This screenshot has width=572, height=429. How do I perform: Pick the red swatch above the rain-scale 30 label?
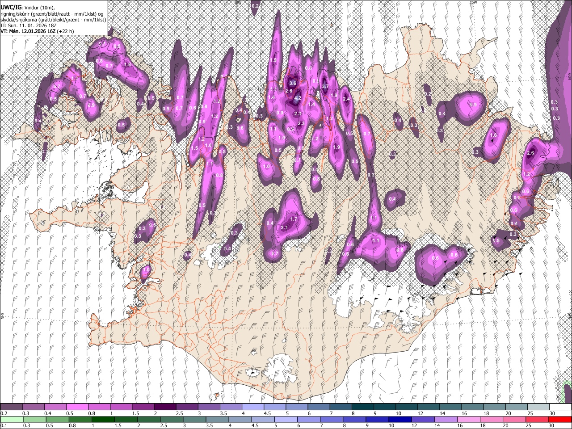(560, 419)
